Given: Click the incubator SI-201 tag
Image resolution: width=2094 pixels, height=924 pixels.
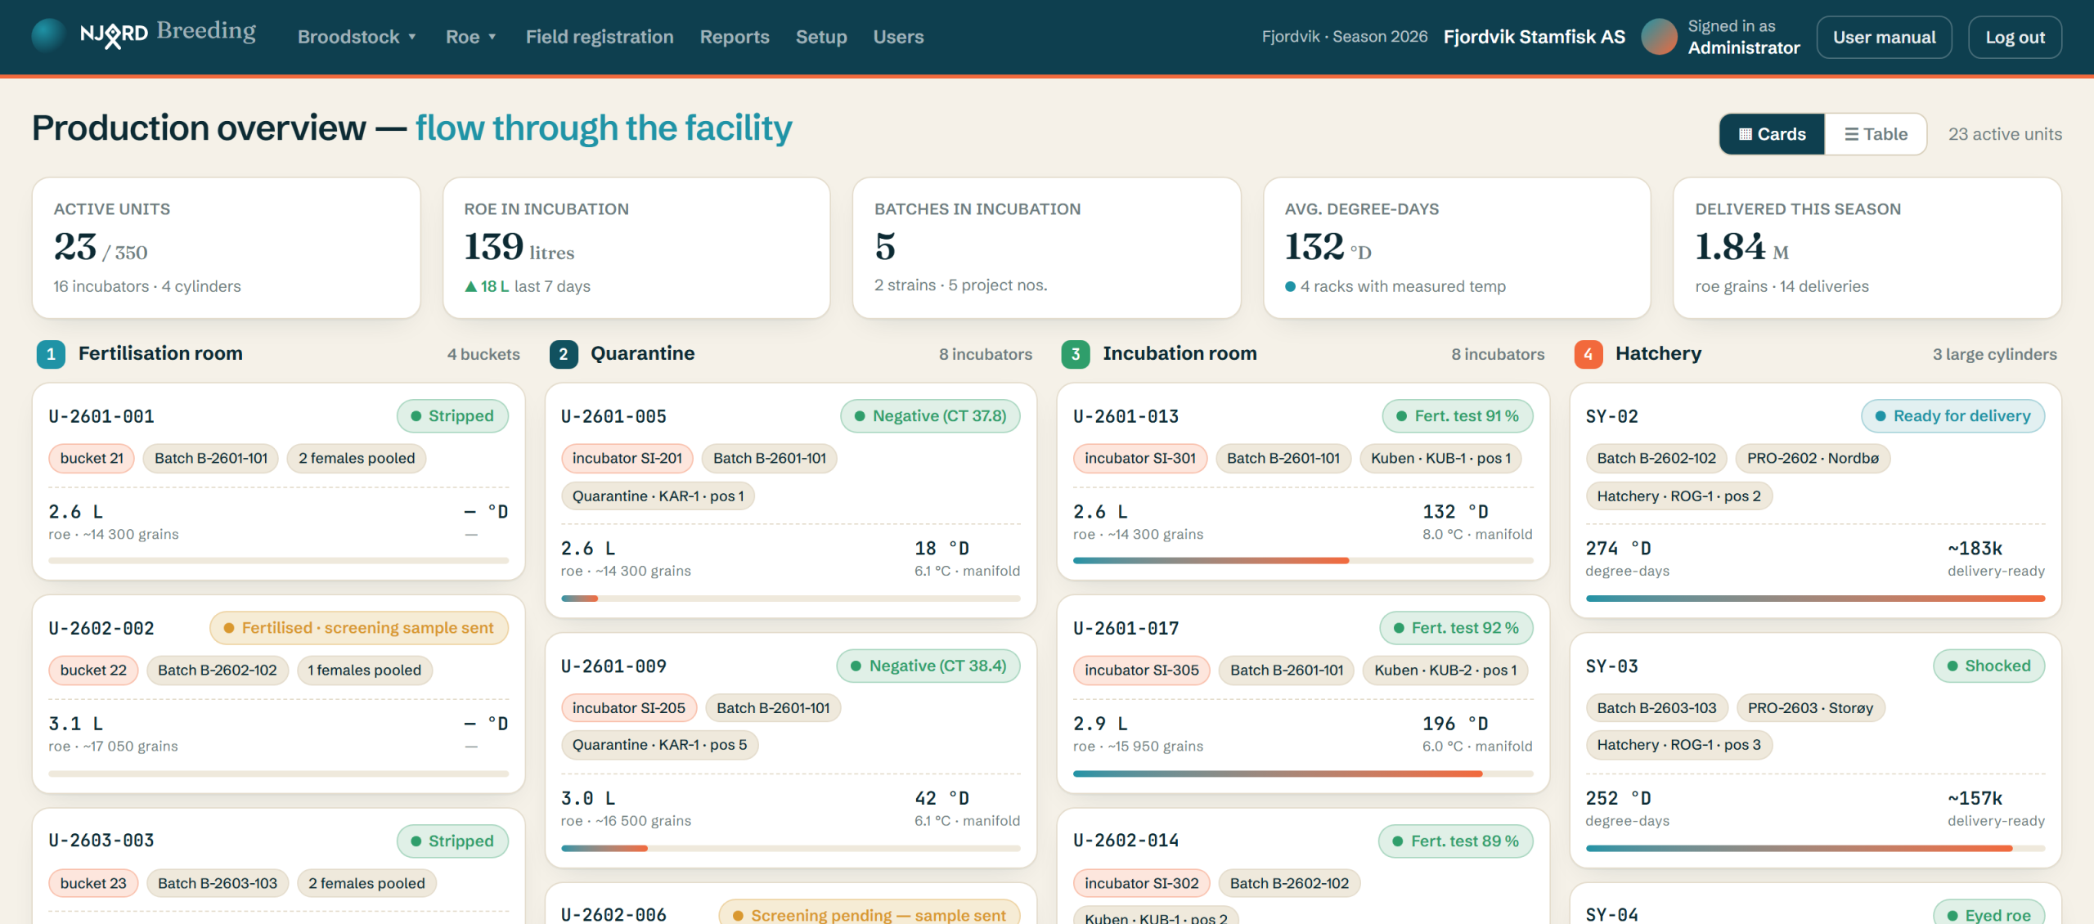Looking at the screenshot, I should pos(627,458).
